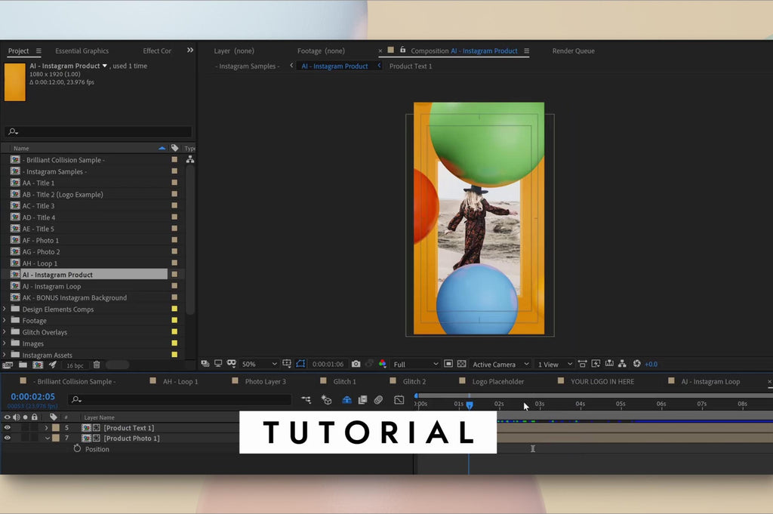
Task: Hide the Product Photo 1 layer
Action: [8, 439]
